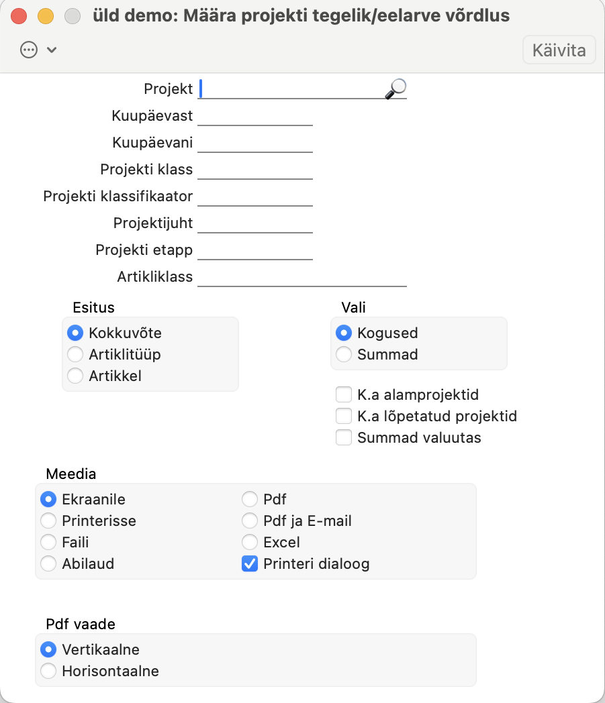
Task: Expand the chevron next to ellipsis menu
Action: (x=52, y=50)
